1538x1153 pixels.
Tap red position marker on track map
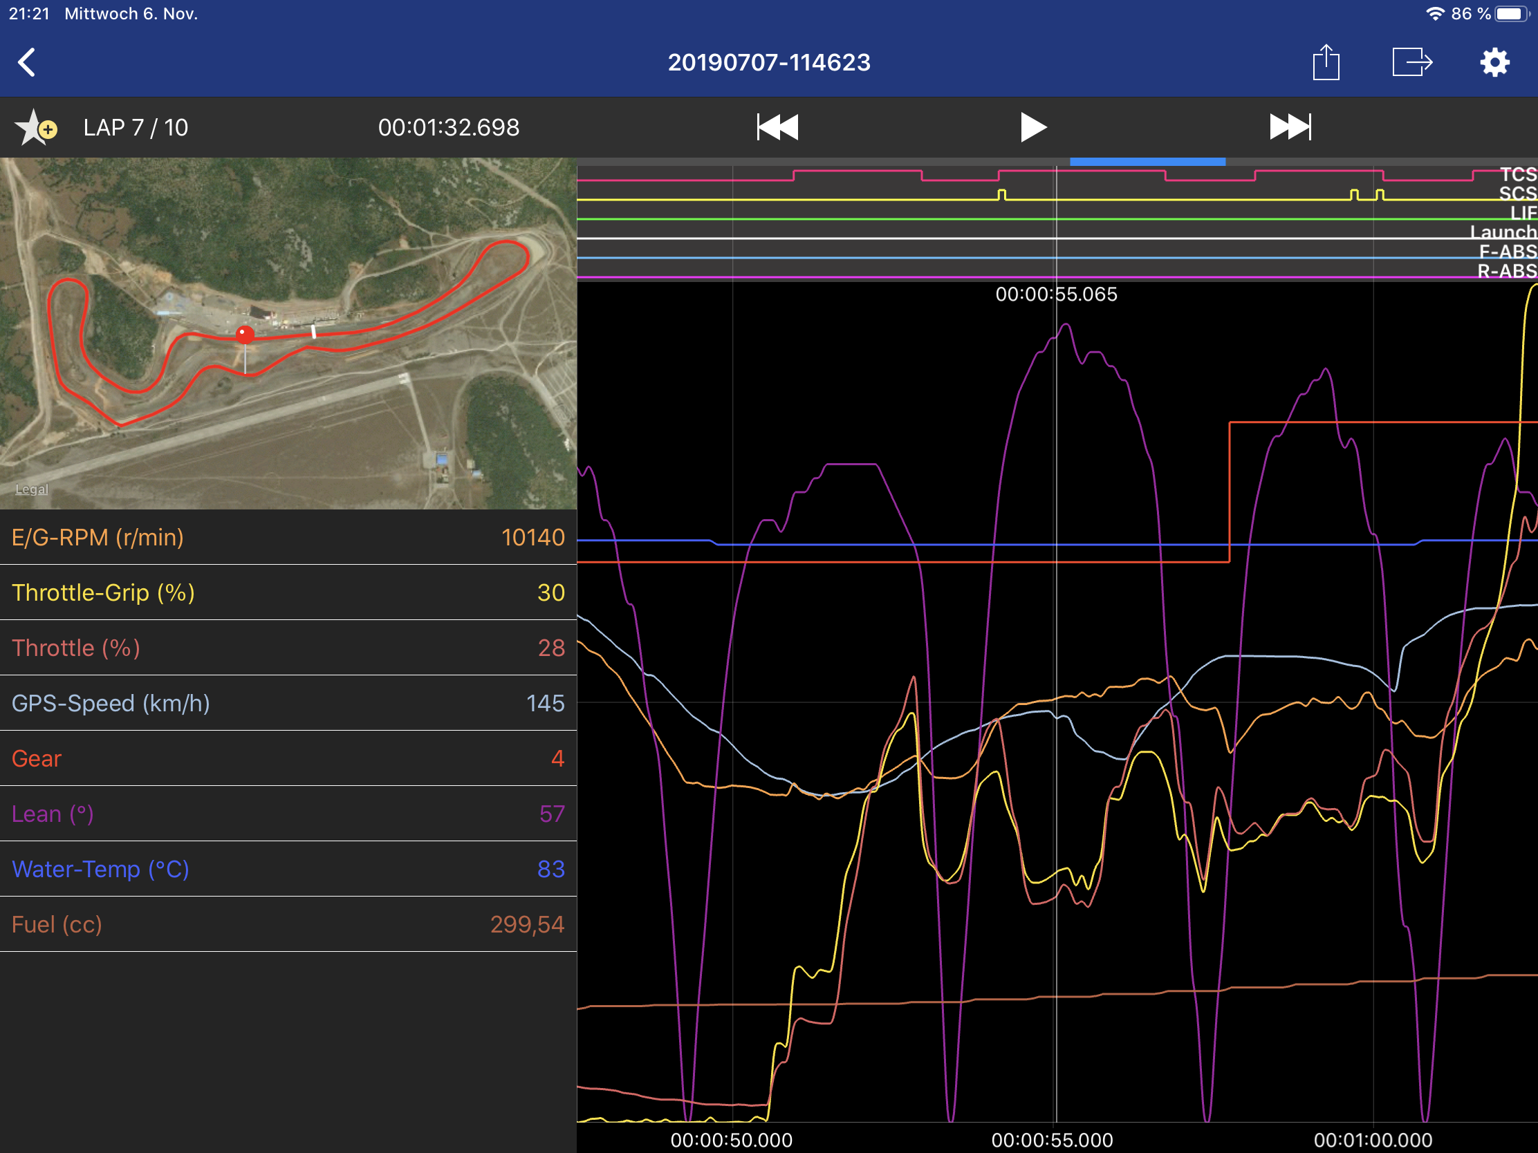coord(245,335)
